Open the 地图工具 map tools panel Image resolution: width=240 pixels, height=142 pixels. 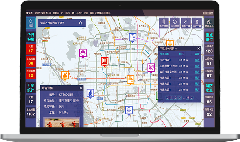[x=209, y=23]
